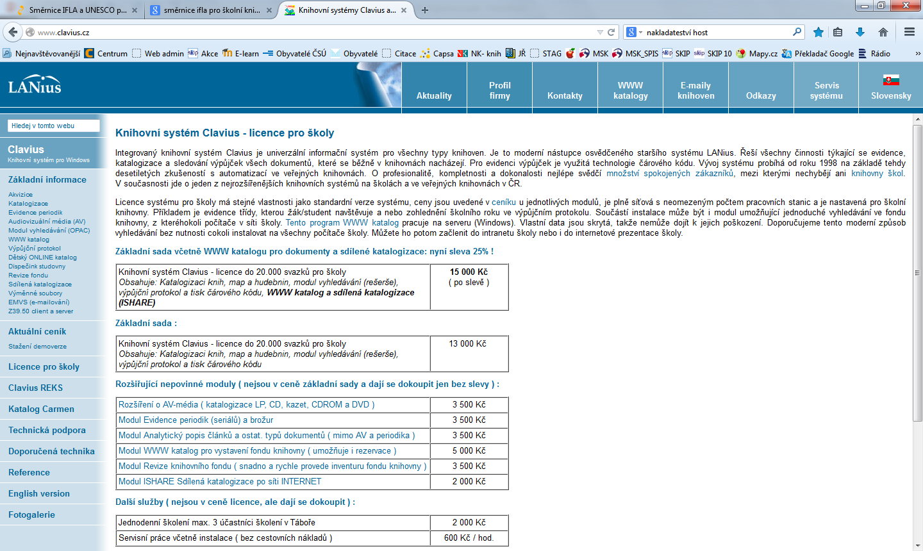Open the Modul Revize knihovního fondu link

click(x=272, y=466)
